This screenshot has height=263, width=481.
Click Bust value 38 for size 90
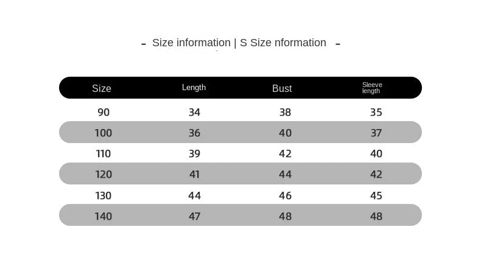(285, 112)
